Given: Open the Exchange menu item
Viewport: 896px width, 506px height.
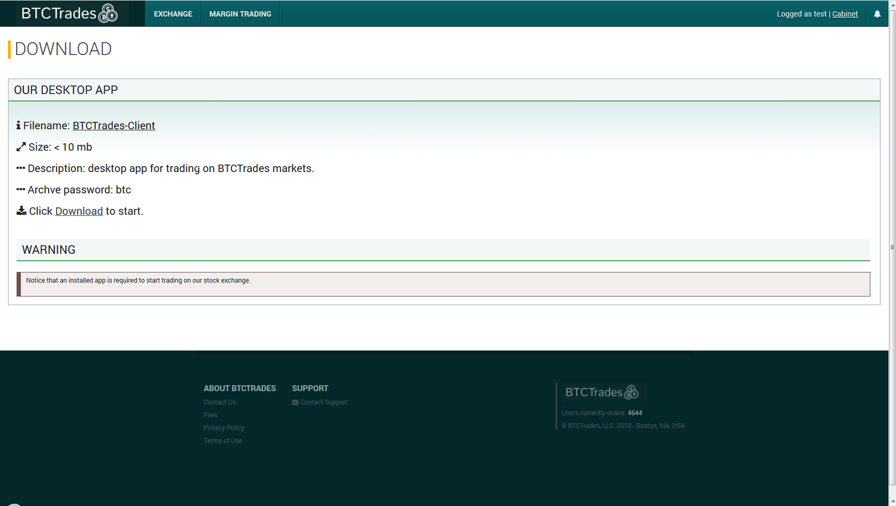Looking at the screenshot, I should click(x=173, y=14).
